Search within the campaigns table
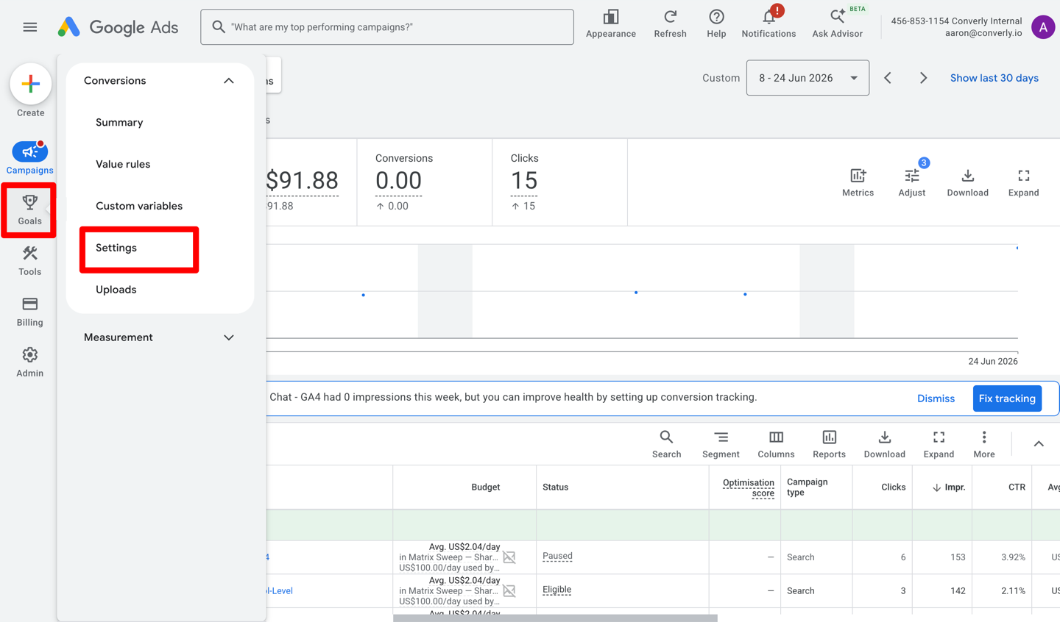The height and width of the screenshot is (622, 1060). (666, 444)
